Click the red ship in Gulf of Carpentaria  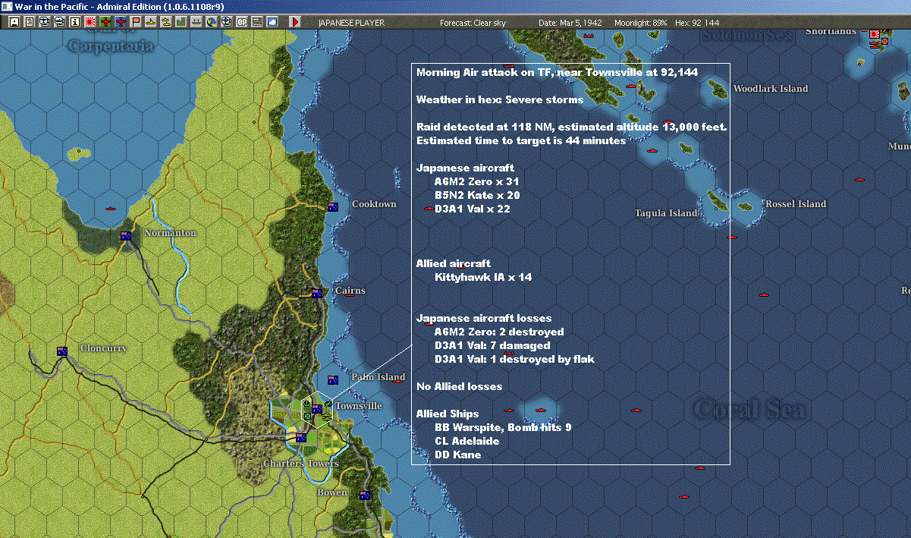coord(111,209)
